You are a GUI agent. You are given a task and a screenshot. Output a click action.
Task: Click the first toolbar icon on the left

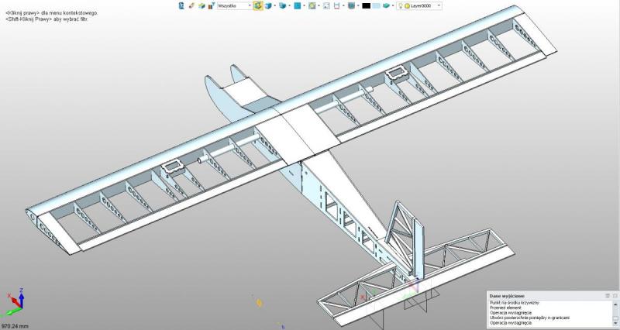pos(181,5)
